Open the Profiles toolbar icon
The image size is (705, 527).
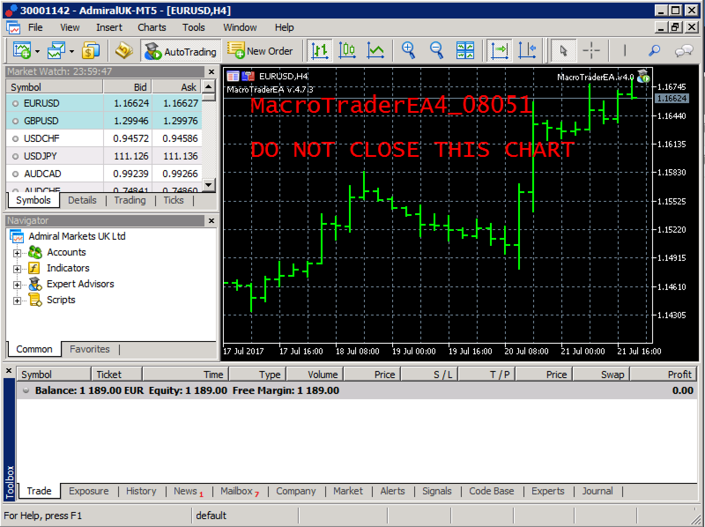tap(56, 51)
